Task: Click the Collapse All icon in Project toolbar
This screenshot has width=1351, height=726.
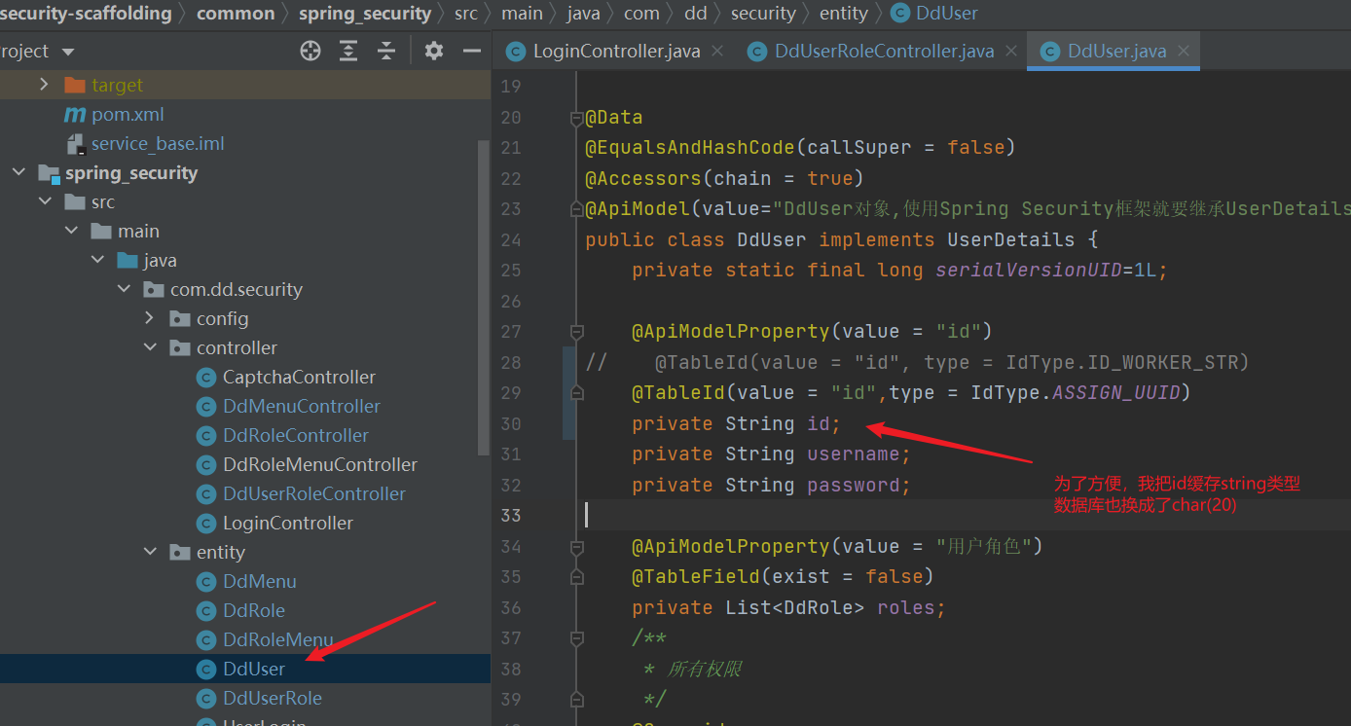Action: (x=385, y=50)
